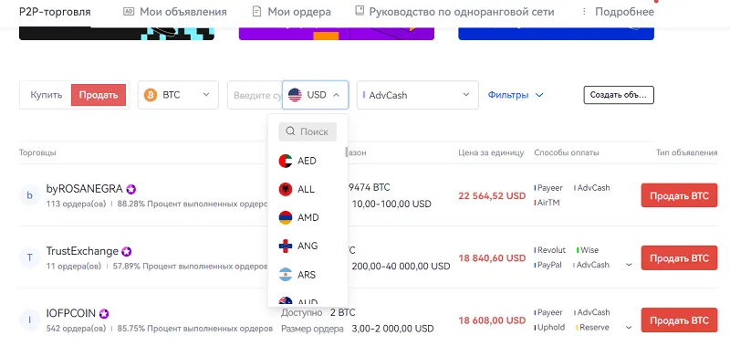Viewport: 730px width, 346px height.
Task: Open the purple promo banner
Action: click(337, 34)
